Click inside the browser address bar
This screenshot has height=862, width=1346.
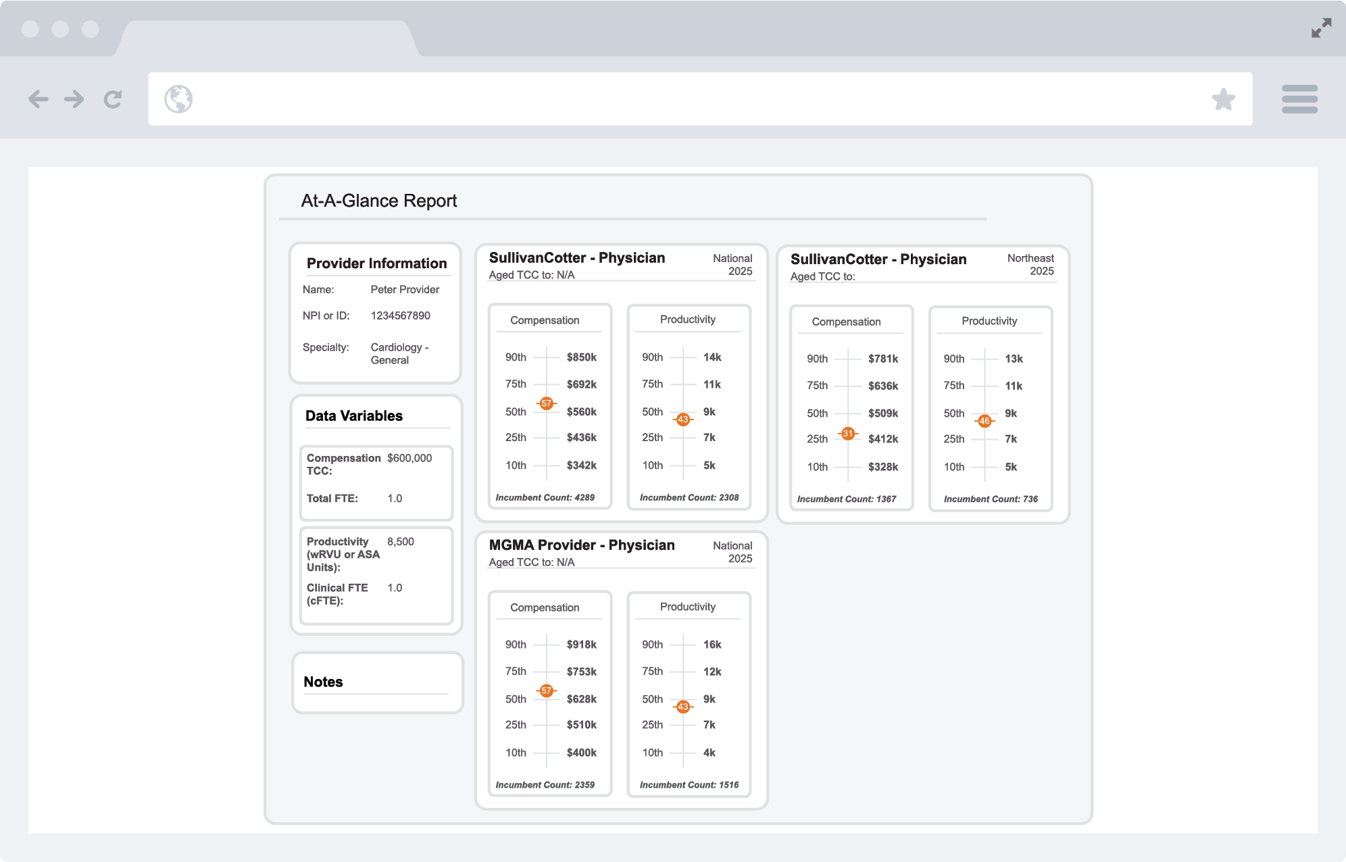coord(700,99)
